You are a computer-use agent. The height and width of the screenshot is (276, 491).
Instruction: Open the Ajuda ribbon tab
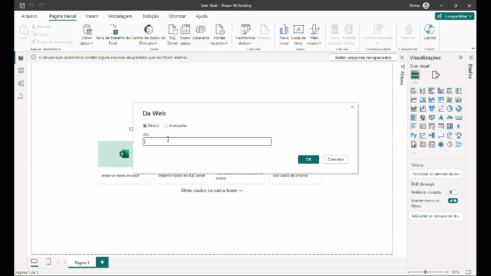click(201, 16)
